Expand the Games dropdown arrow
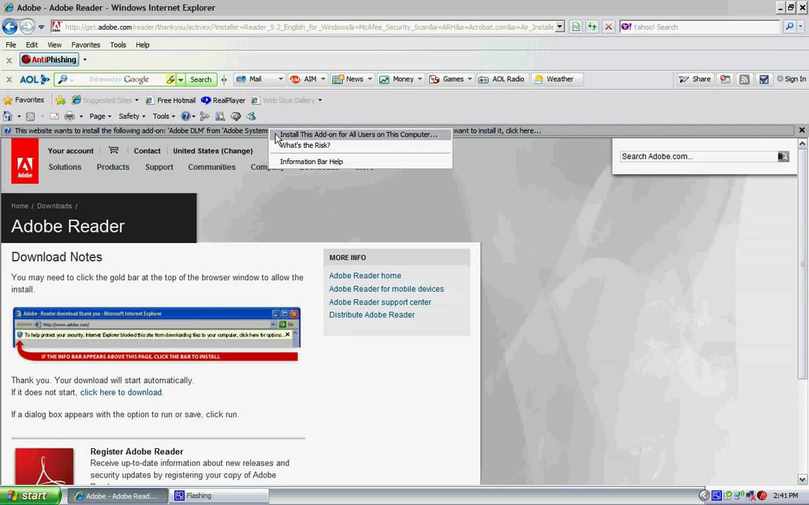 pos(470,79)
